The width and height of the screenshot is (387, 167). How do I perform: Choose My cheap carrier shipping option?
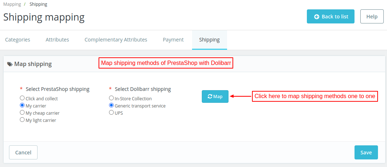click(x=22, y=113)
